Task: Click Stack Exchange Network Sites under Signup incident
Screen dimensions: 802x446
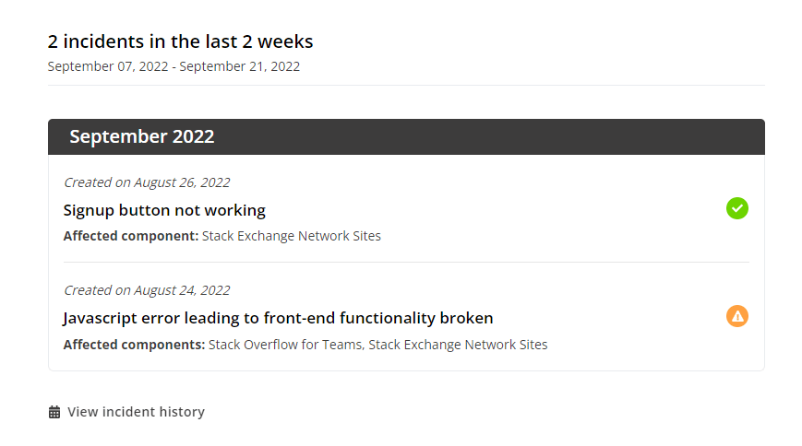Action: (x=292, y=236)
